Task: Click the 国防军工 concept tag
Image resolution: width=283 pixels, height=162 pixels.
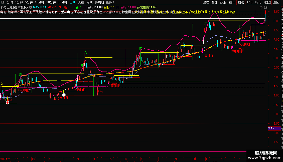Action: click(26, 12)
